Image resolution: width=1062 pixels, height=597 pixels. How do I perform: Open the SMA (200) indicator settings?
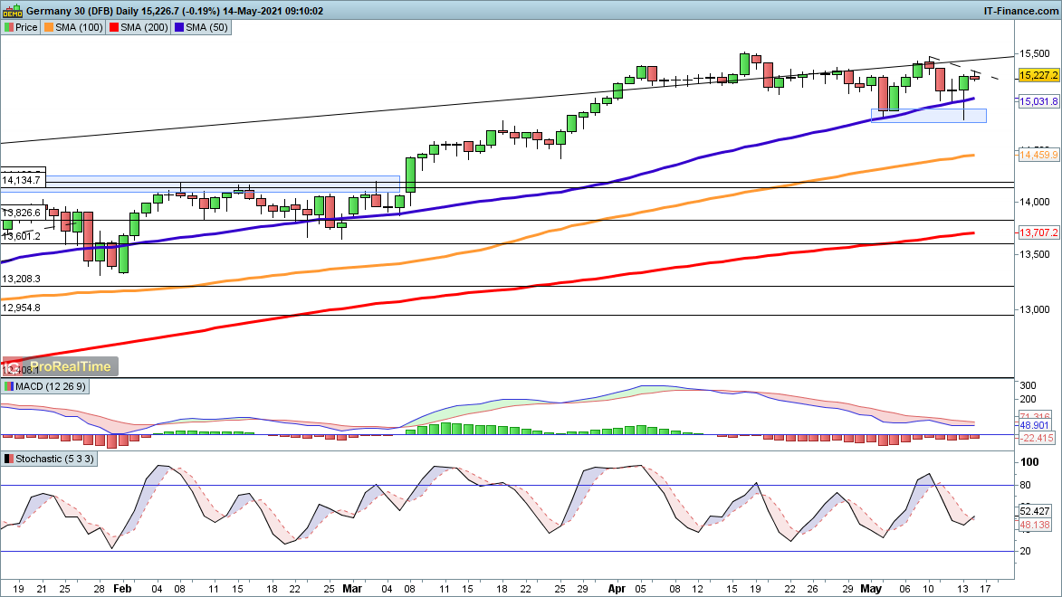click(145, 27)
